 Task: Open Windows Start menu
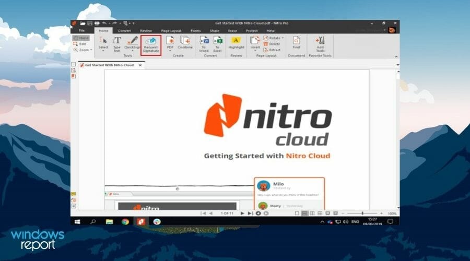point(77,222)
